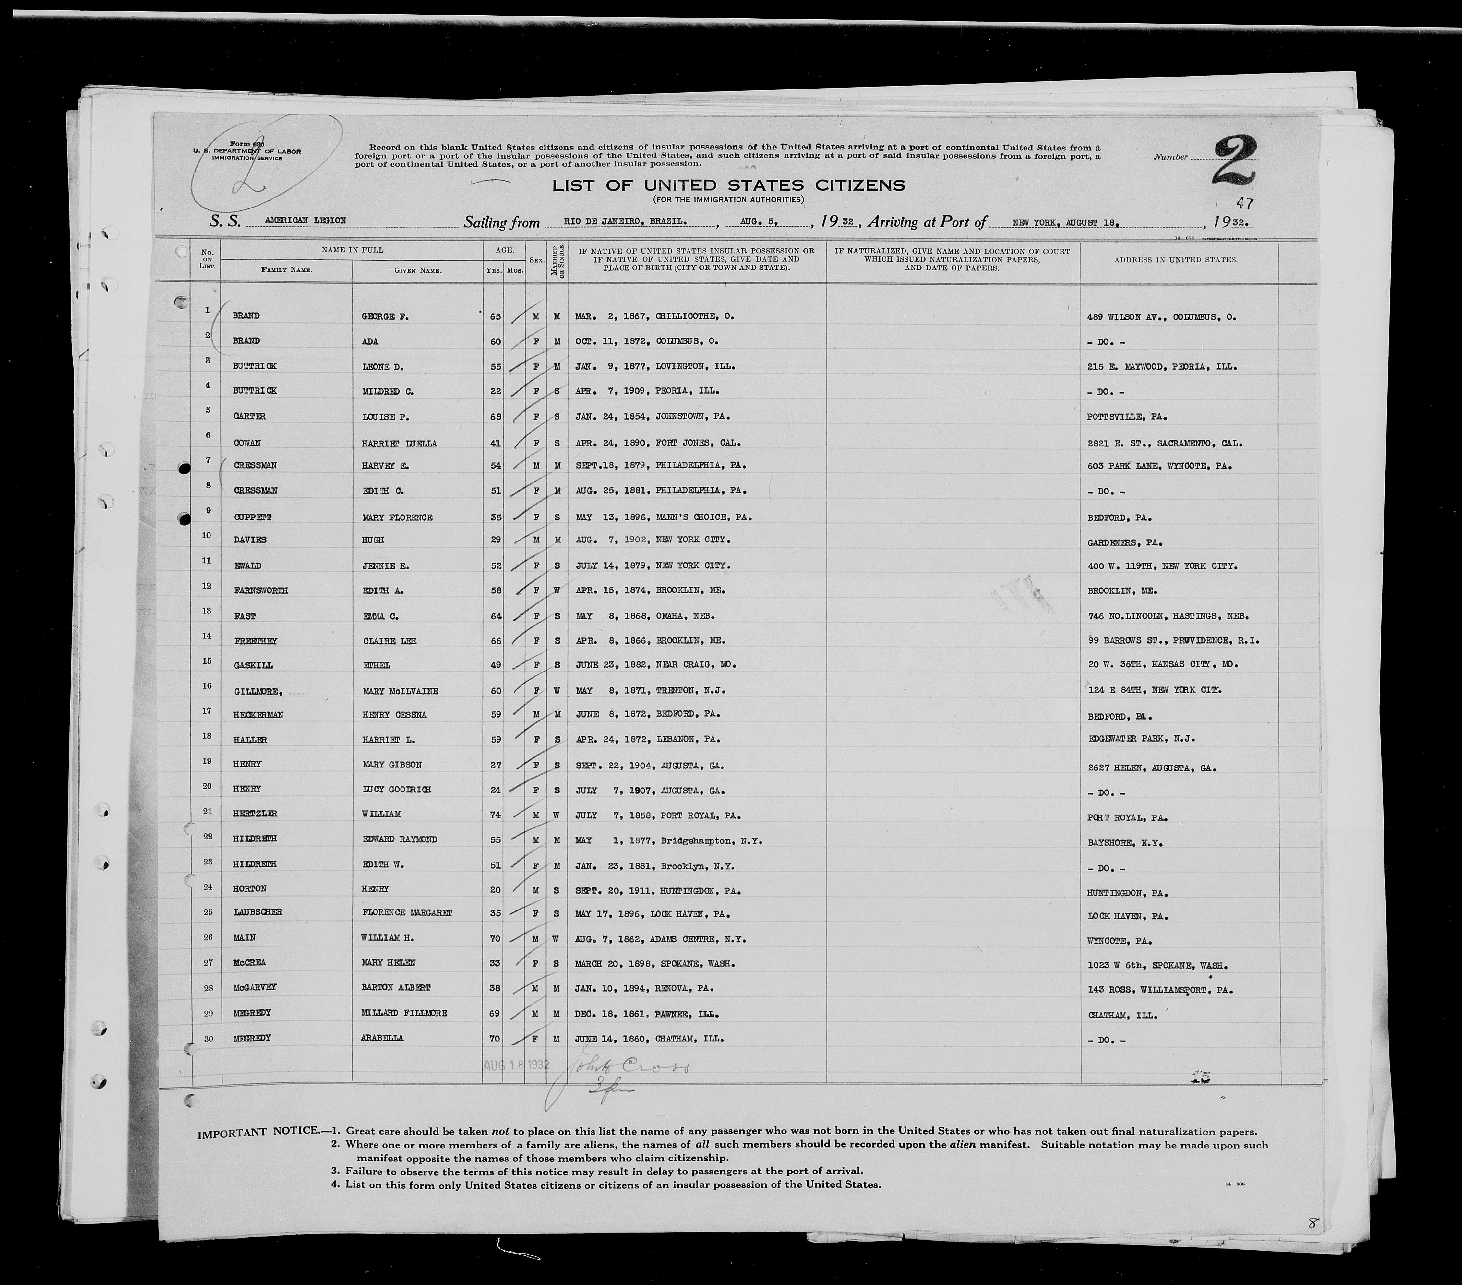Click the address BAYSHORE, N.Y.
The image size is (1462, 1285).
click(x=1124, y=843)
